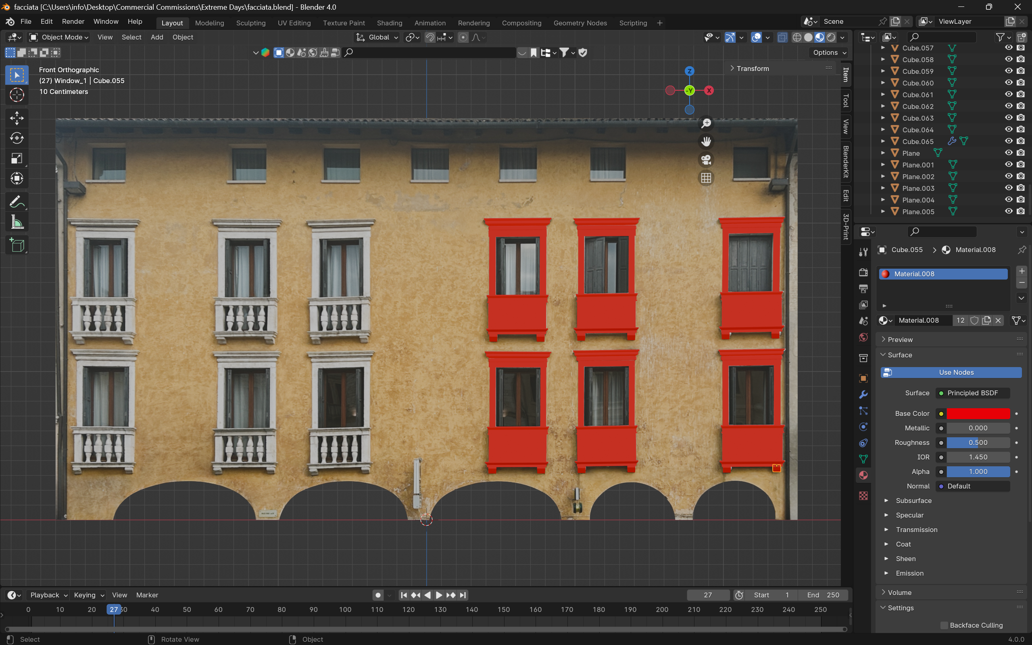
Task: Open the Global transform orientation dropdown
Action: tap(377, 38)
